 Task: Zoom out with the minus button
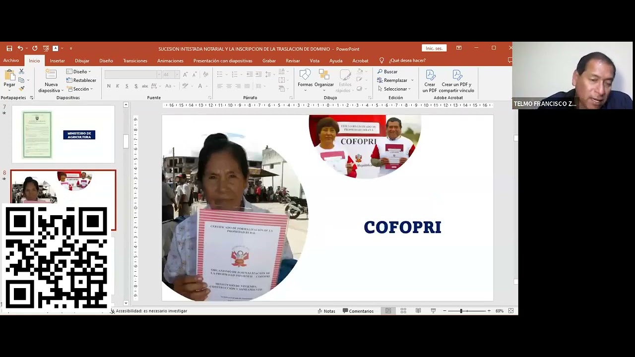(444, 311)
